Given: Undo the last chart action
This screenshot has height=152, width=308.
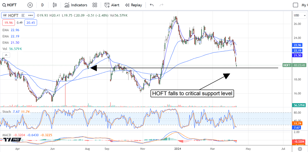Looking at the screenshot, I should click(x=152, y=5).
